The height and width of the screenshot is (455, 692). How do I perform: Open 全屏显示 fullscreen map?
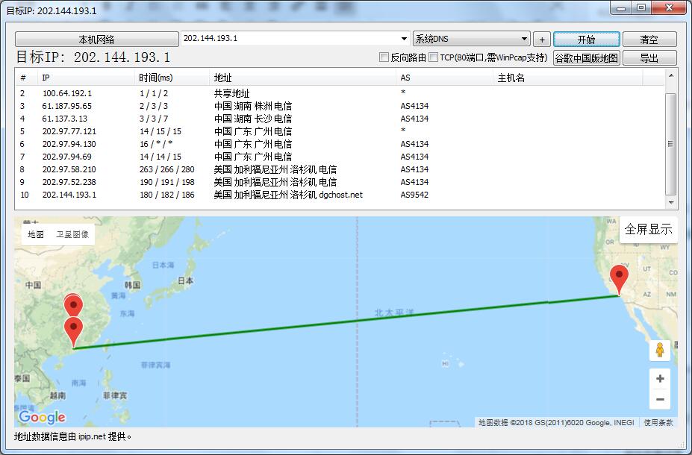click(648, 229)
